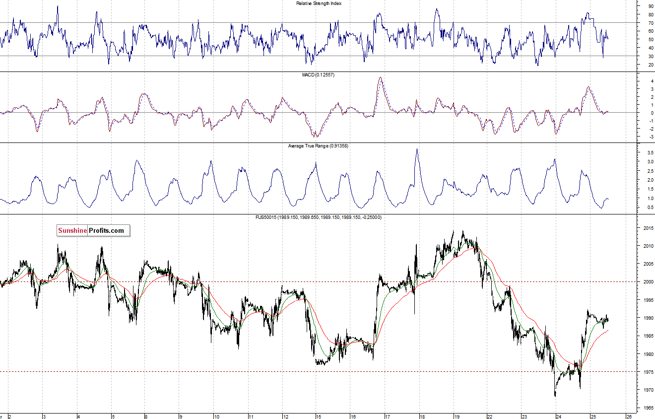The image size is (655, 419).
Task: Click date label 10 on the time axis
Action: [216, 416]
